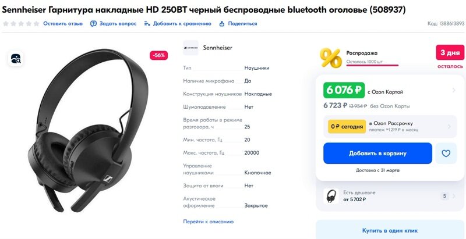Image resolution: width=466 pixels, height=239 pixels.
Task: Add item with Добавить в корзину button
Action: pyautogui.click(x=377, y=154)
